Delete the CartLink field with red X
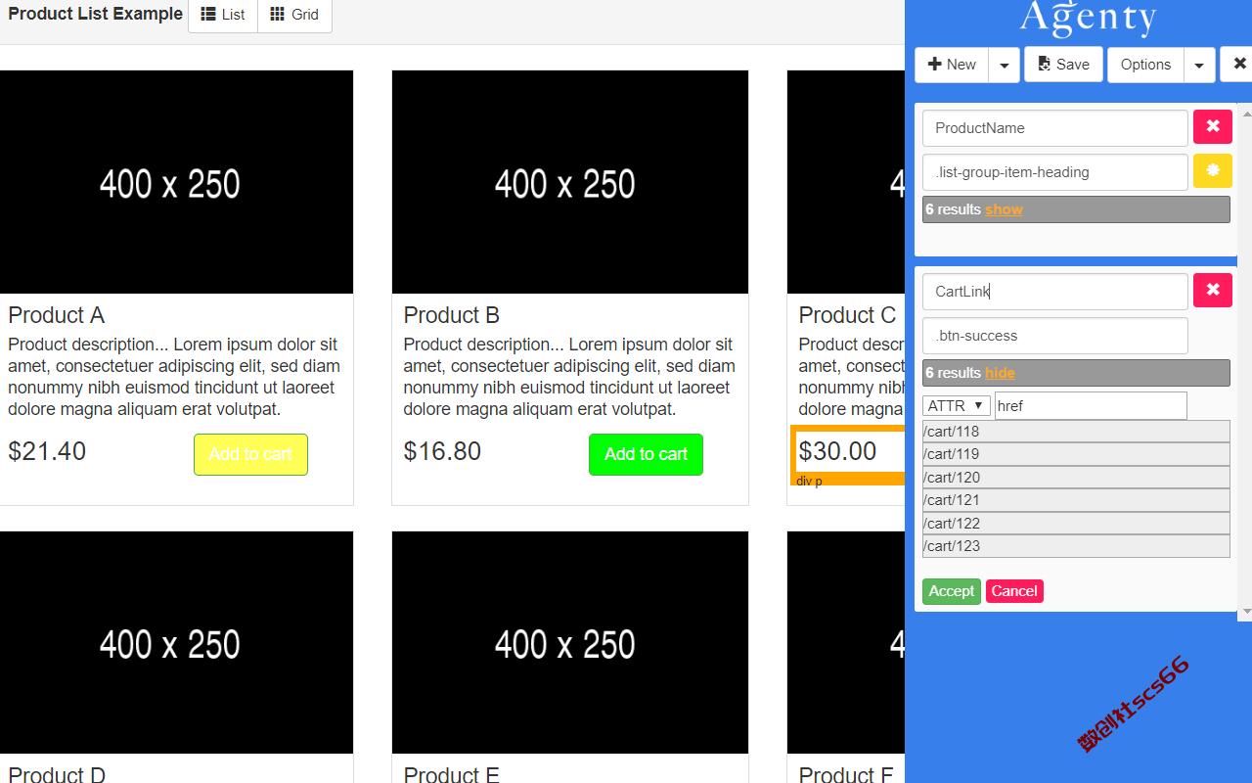Viewport: 1252px width, 783px height. (x=1213, y=290)
